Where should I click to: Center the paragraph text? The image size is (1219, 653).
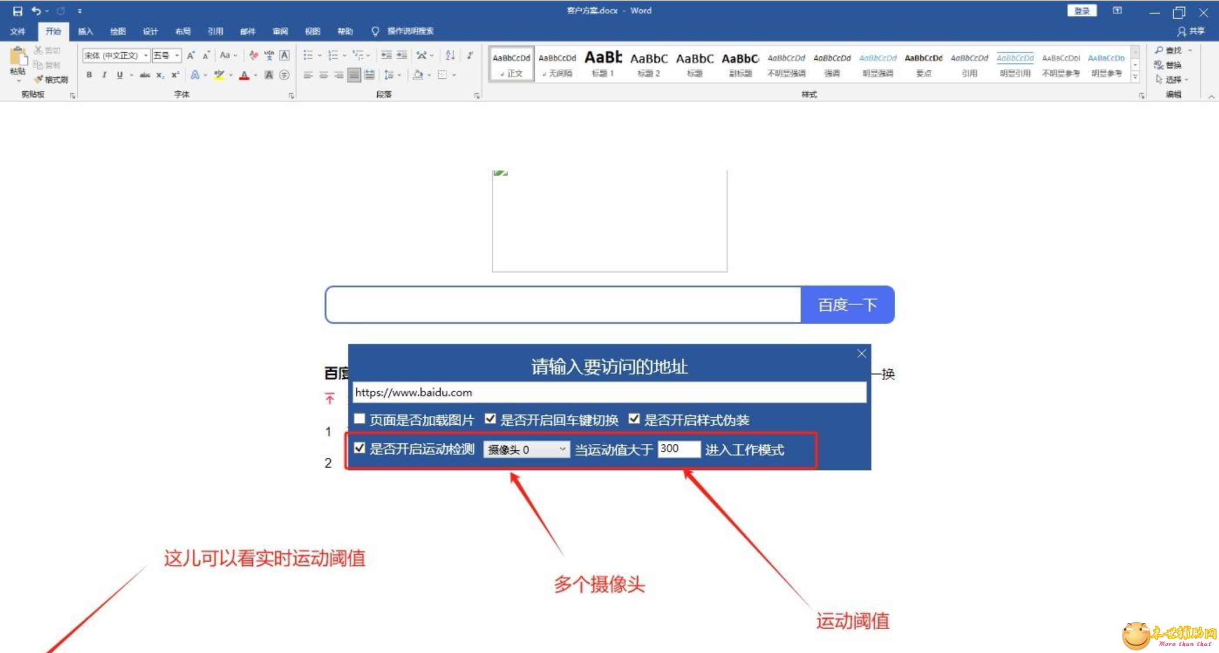point(323,75)
